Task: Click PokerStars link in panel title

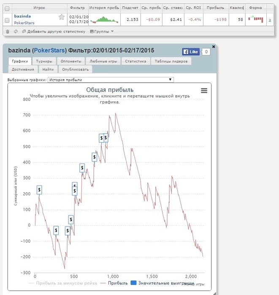Action: coord(49,51)
